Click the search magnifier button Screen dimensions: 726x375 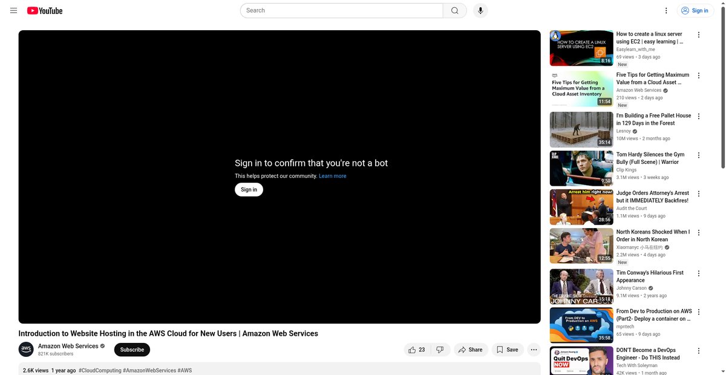(x=455, y=10)
